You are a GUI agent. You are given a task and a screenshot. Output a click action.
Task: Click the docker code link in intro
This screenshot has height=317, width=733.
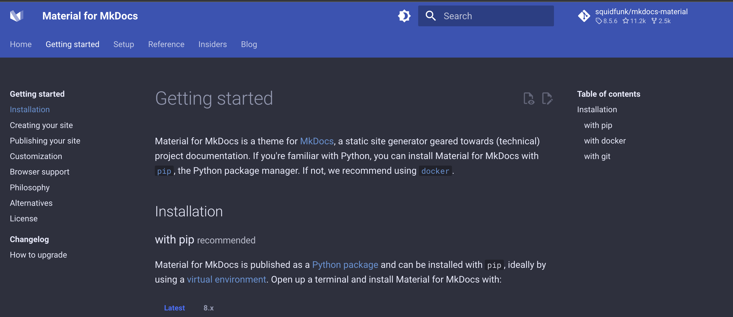tap(435, 171)
